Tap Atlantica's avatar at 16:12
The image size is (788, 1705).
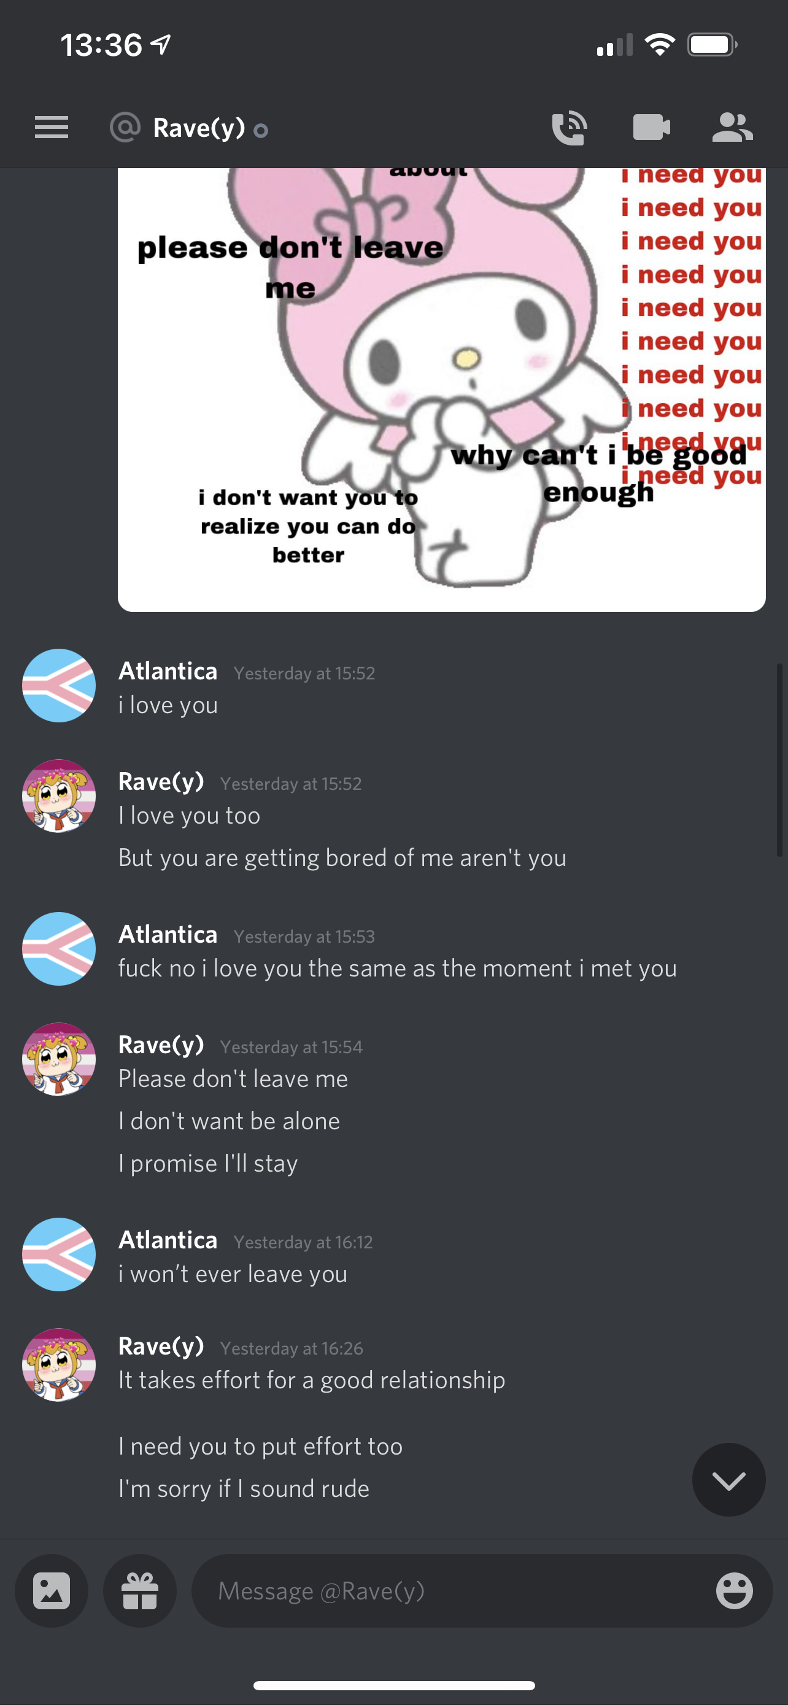click(59, 1255)
